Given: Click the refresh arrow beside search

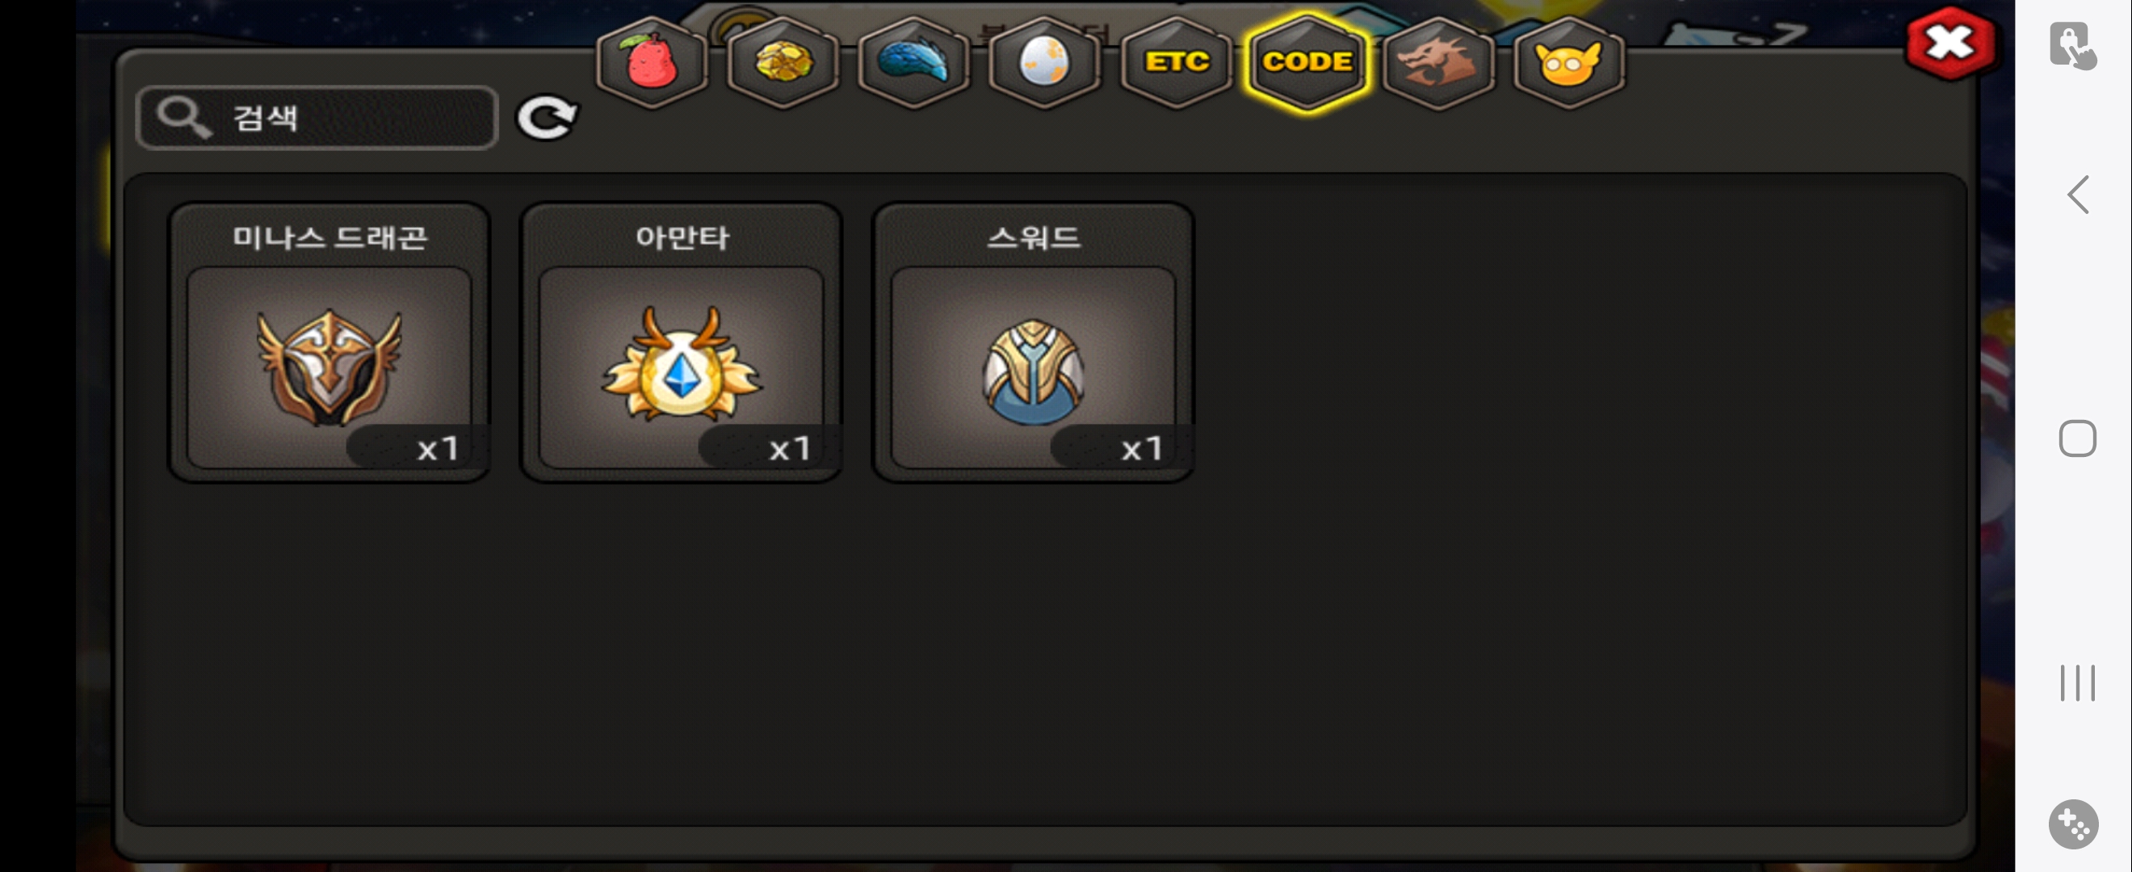Looking at the screenshot, I should (x=547, y=118).
